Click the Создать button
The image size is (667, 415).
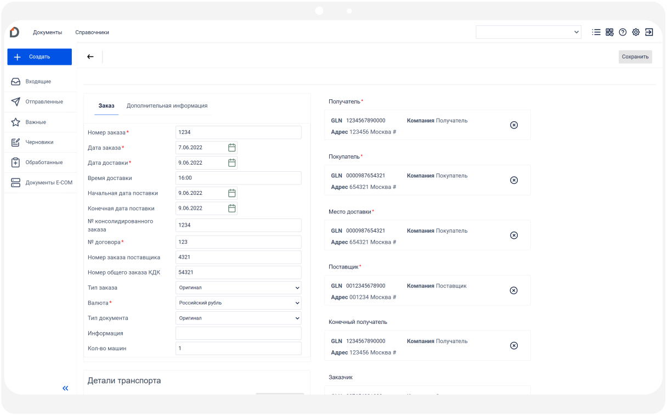pos(39,57)
